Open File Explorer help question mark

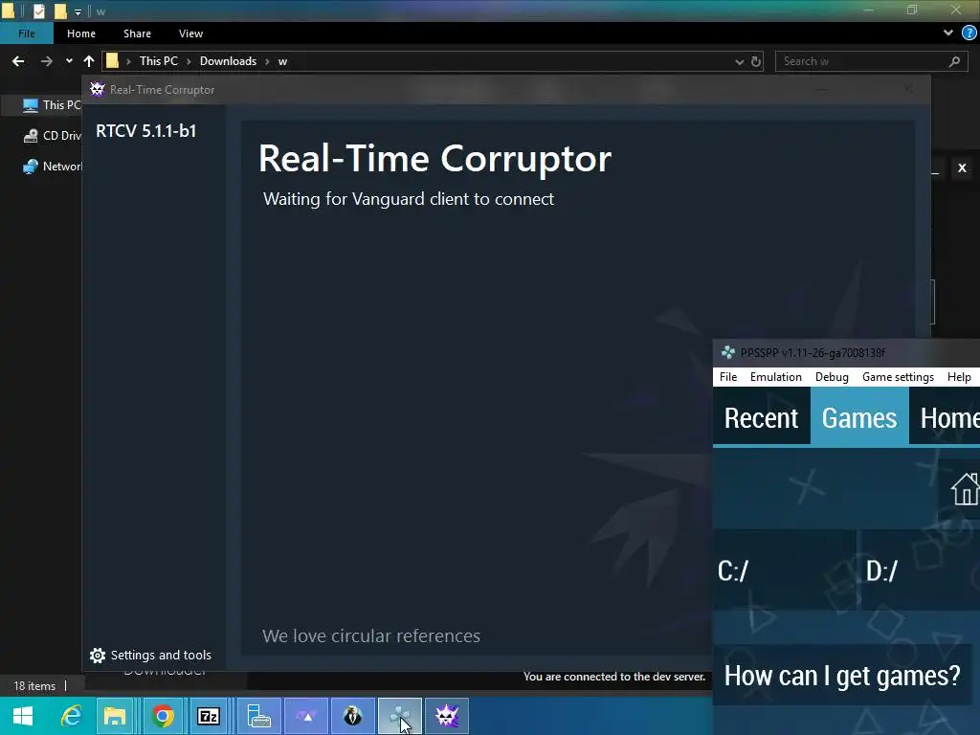click(969, 33)
